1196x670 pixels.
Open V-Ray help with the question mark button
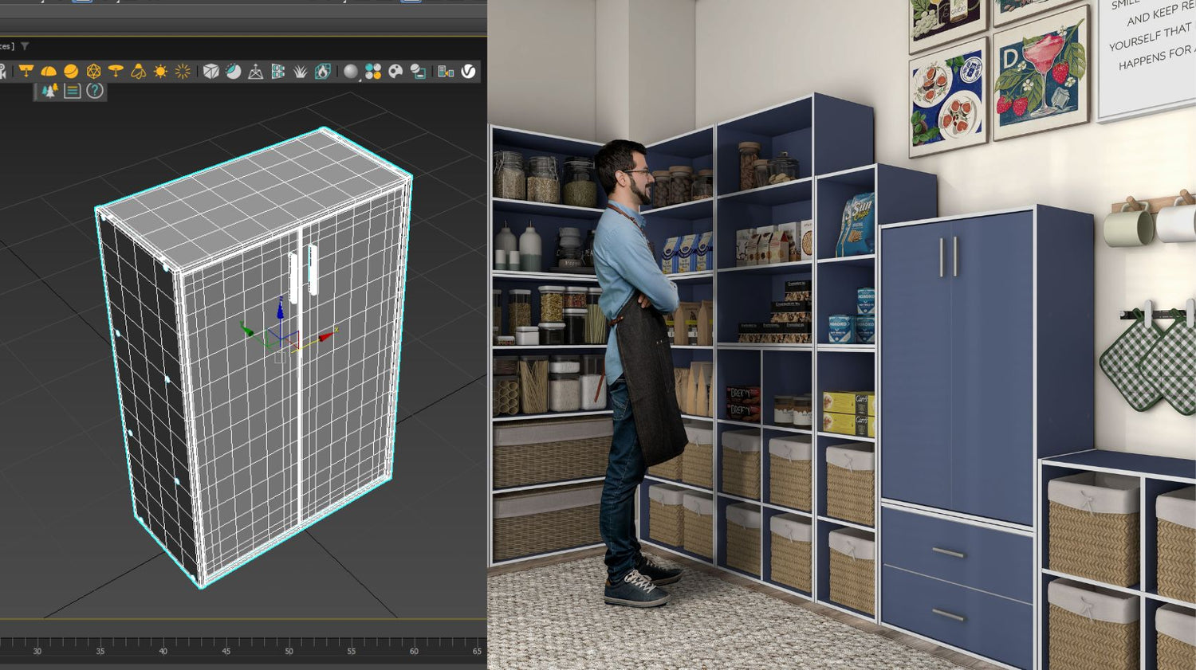94,90
